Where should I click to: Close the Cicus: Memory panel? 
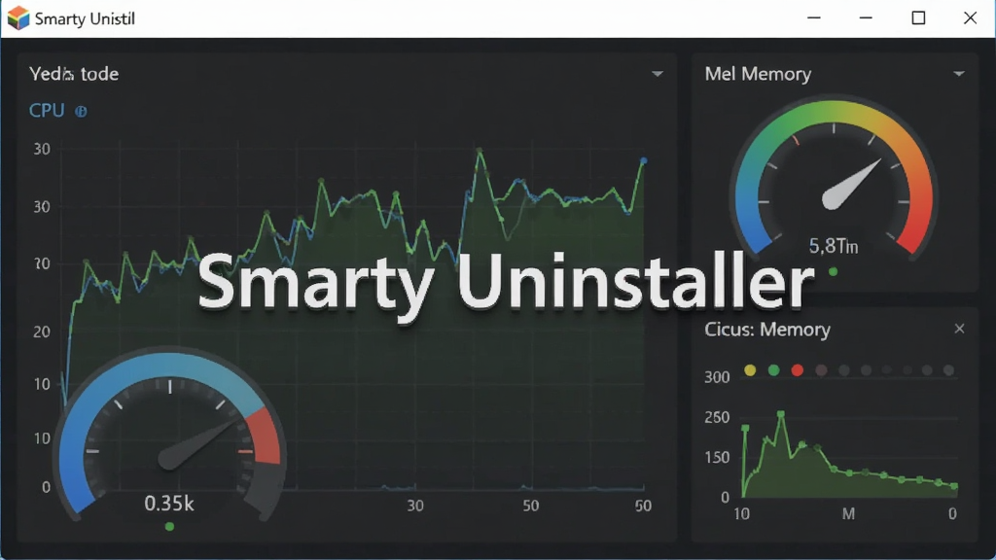(959, 329)
